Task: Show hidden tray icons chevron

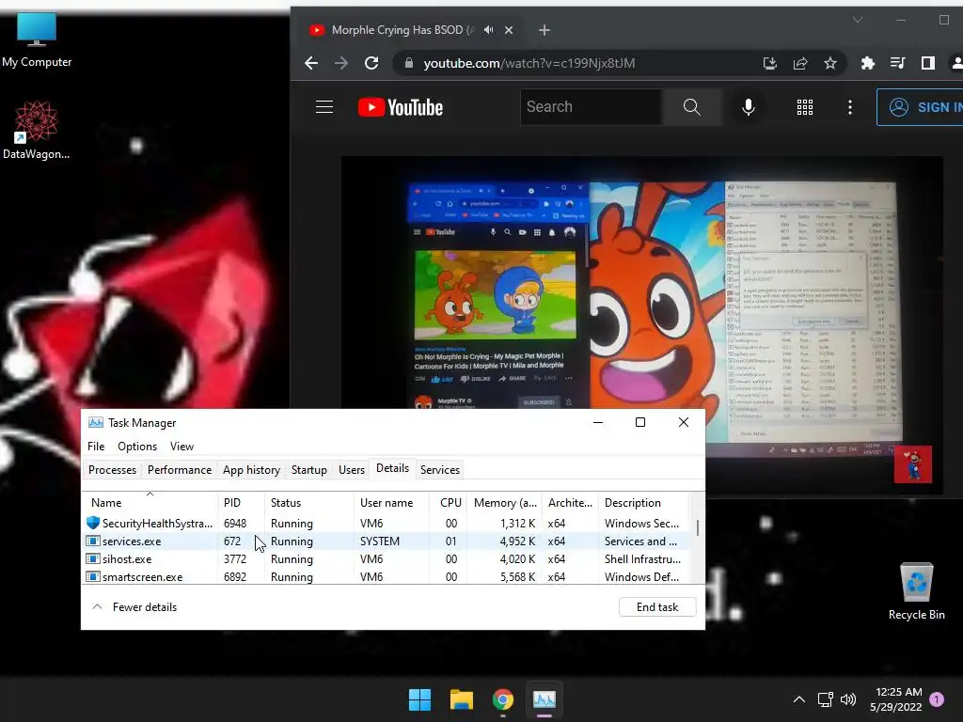Action: coord(799,699)
